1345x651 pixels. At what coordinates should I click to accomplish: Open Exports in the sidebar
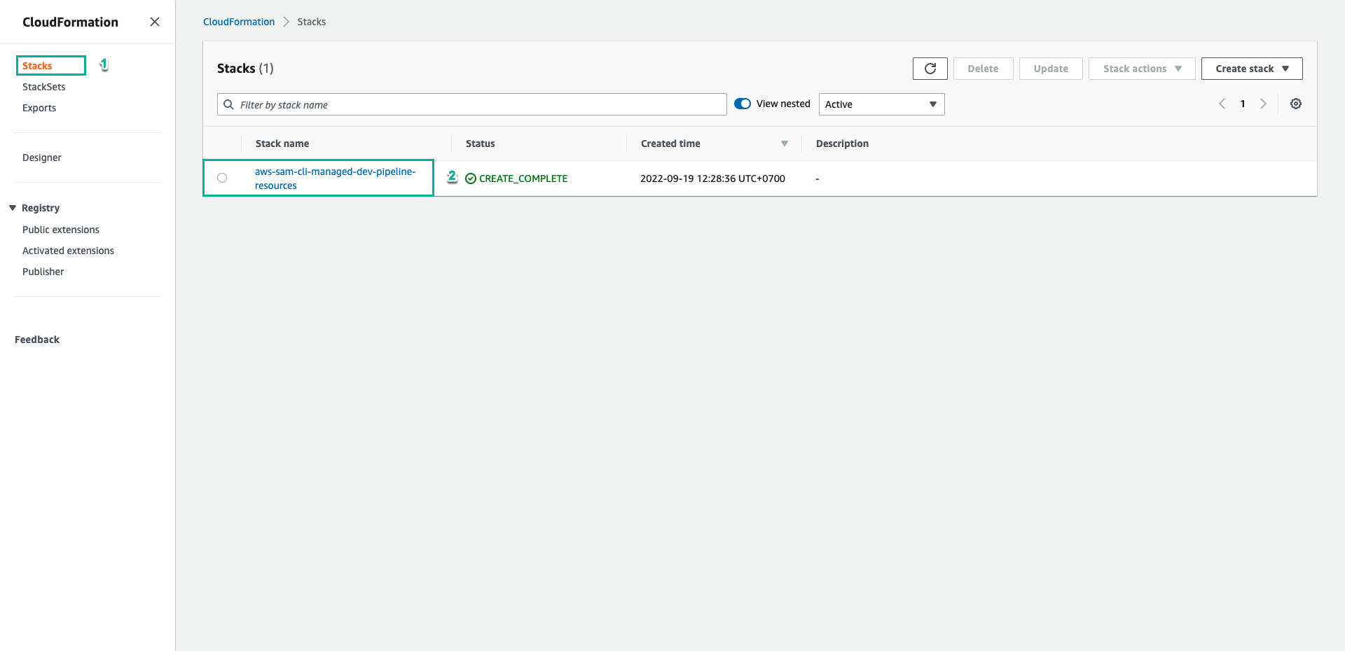pyautogui.click(x=39, y=108)
